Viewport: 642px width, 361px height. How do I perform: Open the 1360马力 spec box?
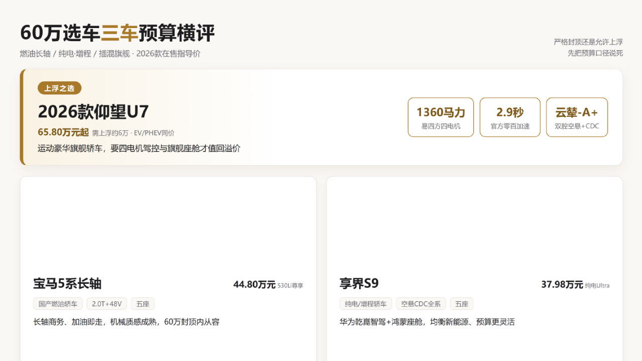click(x=441, y=117)
